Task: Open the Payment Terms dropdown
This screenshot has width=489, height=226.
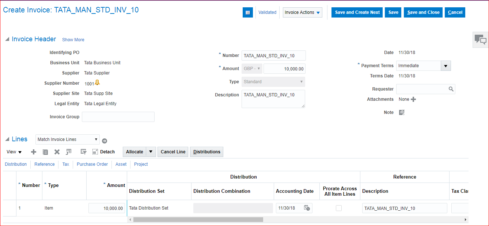Action: click(x=446, y=66)
